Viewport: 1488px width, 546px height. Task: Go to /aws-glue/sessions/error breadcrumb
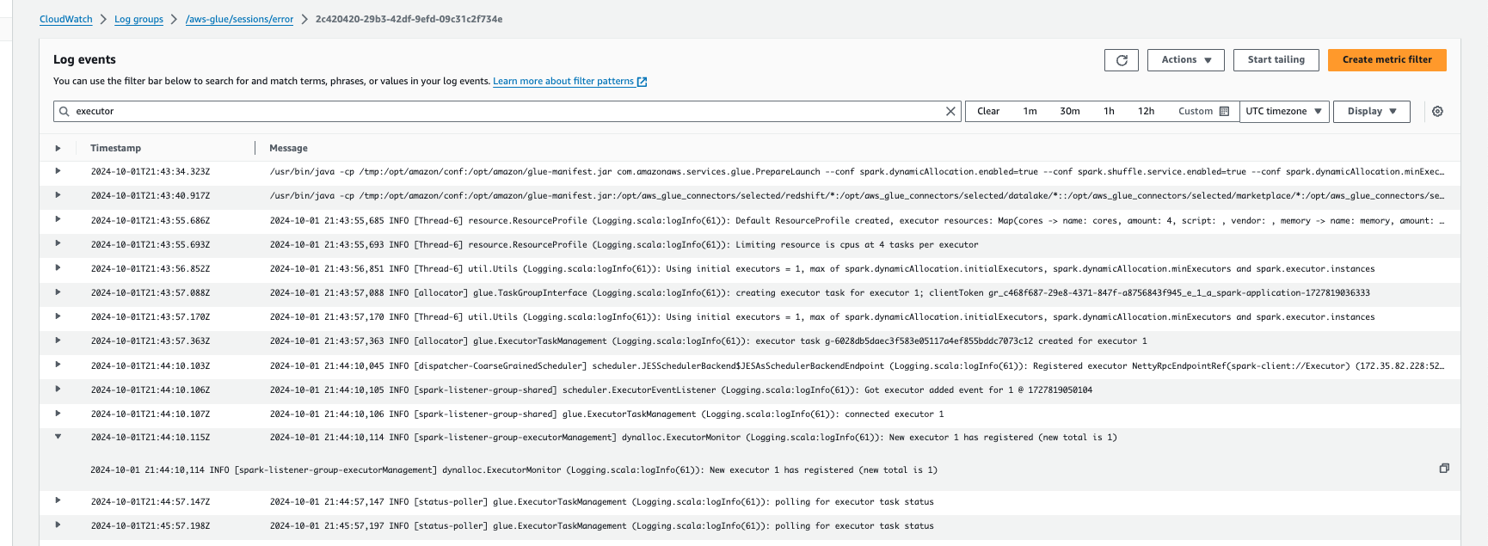click(x=239, y=19)
